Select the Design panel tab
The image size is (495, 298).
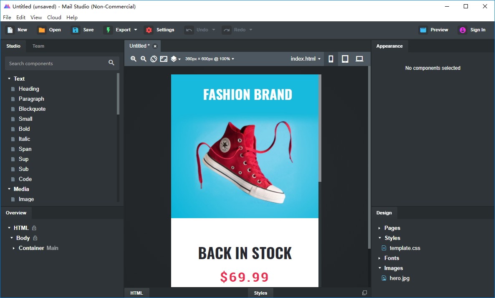[x=384, y=213]
